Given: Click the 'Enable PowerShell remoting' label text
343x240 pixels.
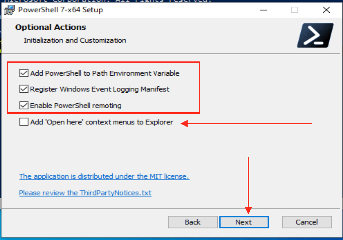Looking at the screenshot, I should pos(76,106).
